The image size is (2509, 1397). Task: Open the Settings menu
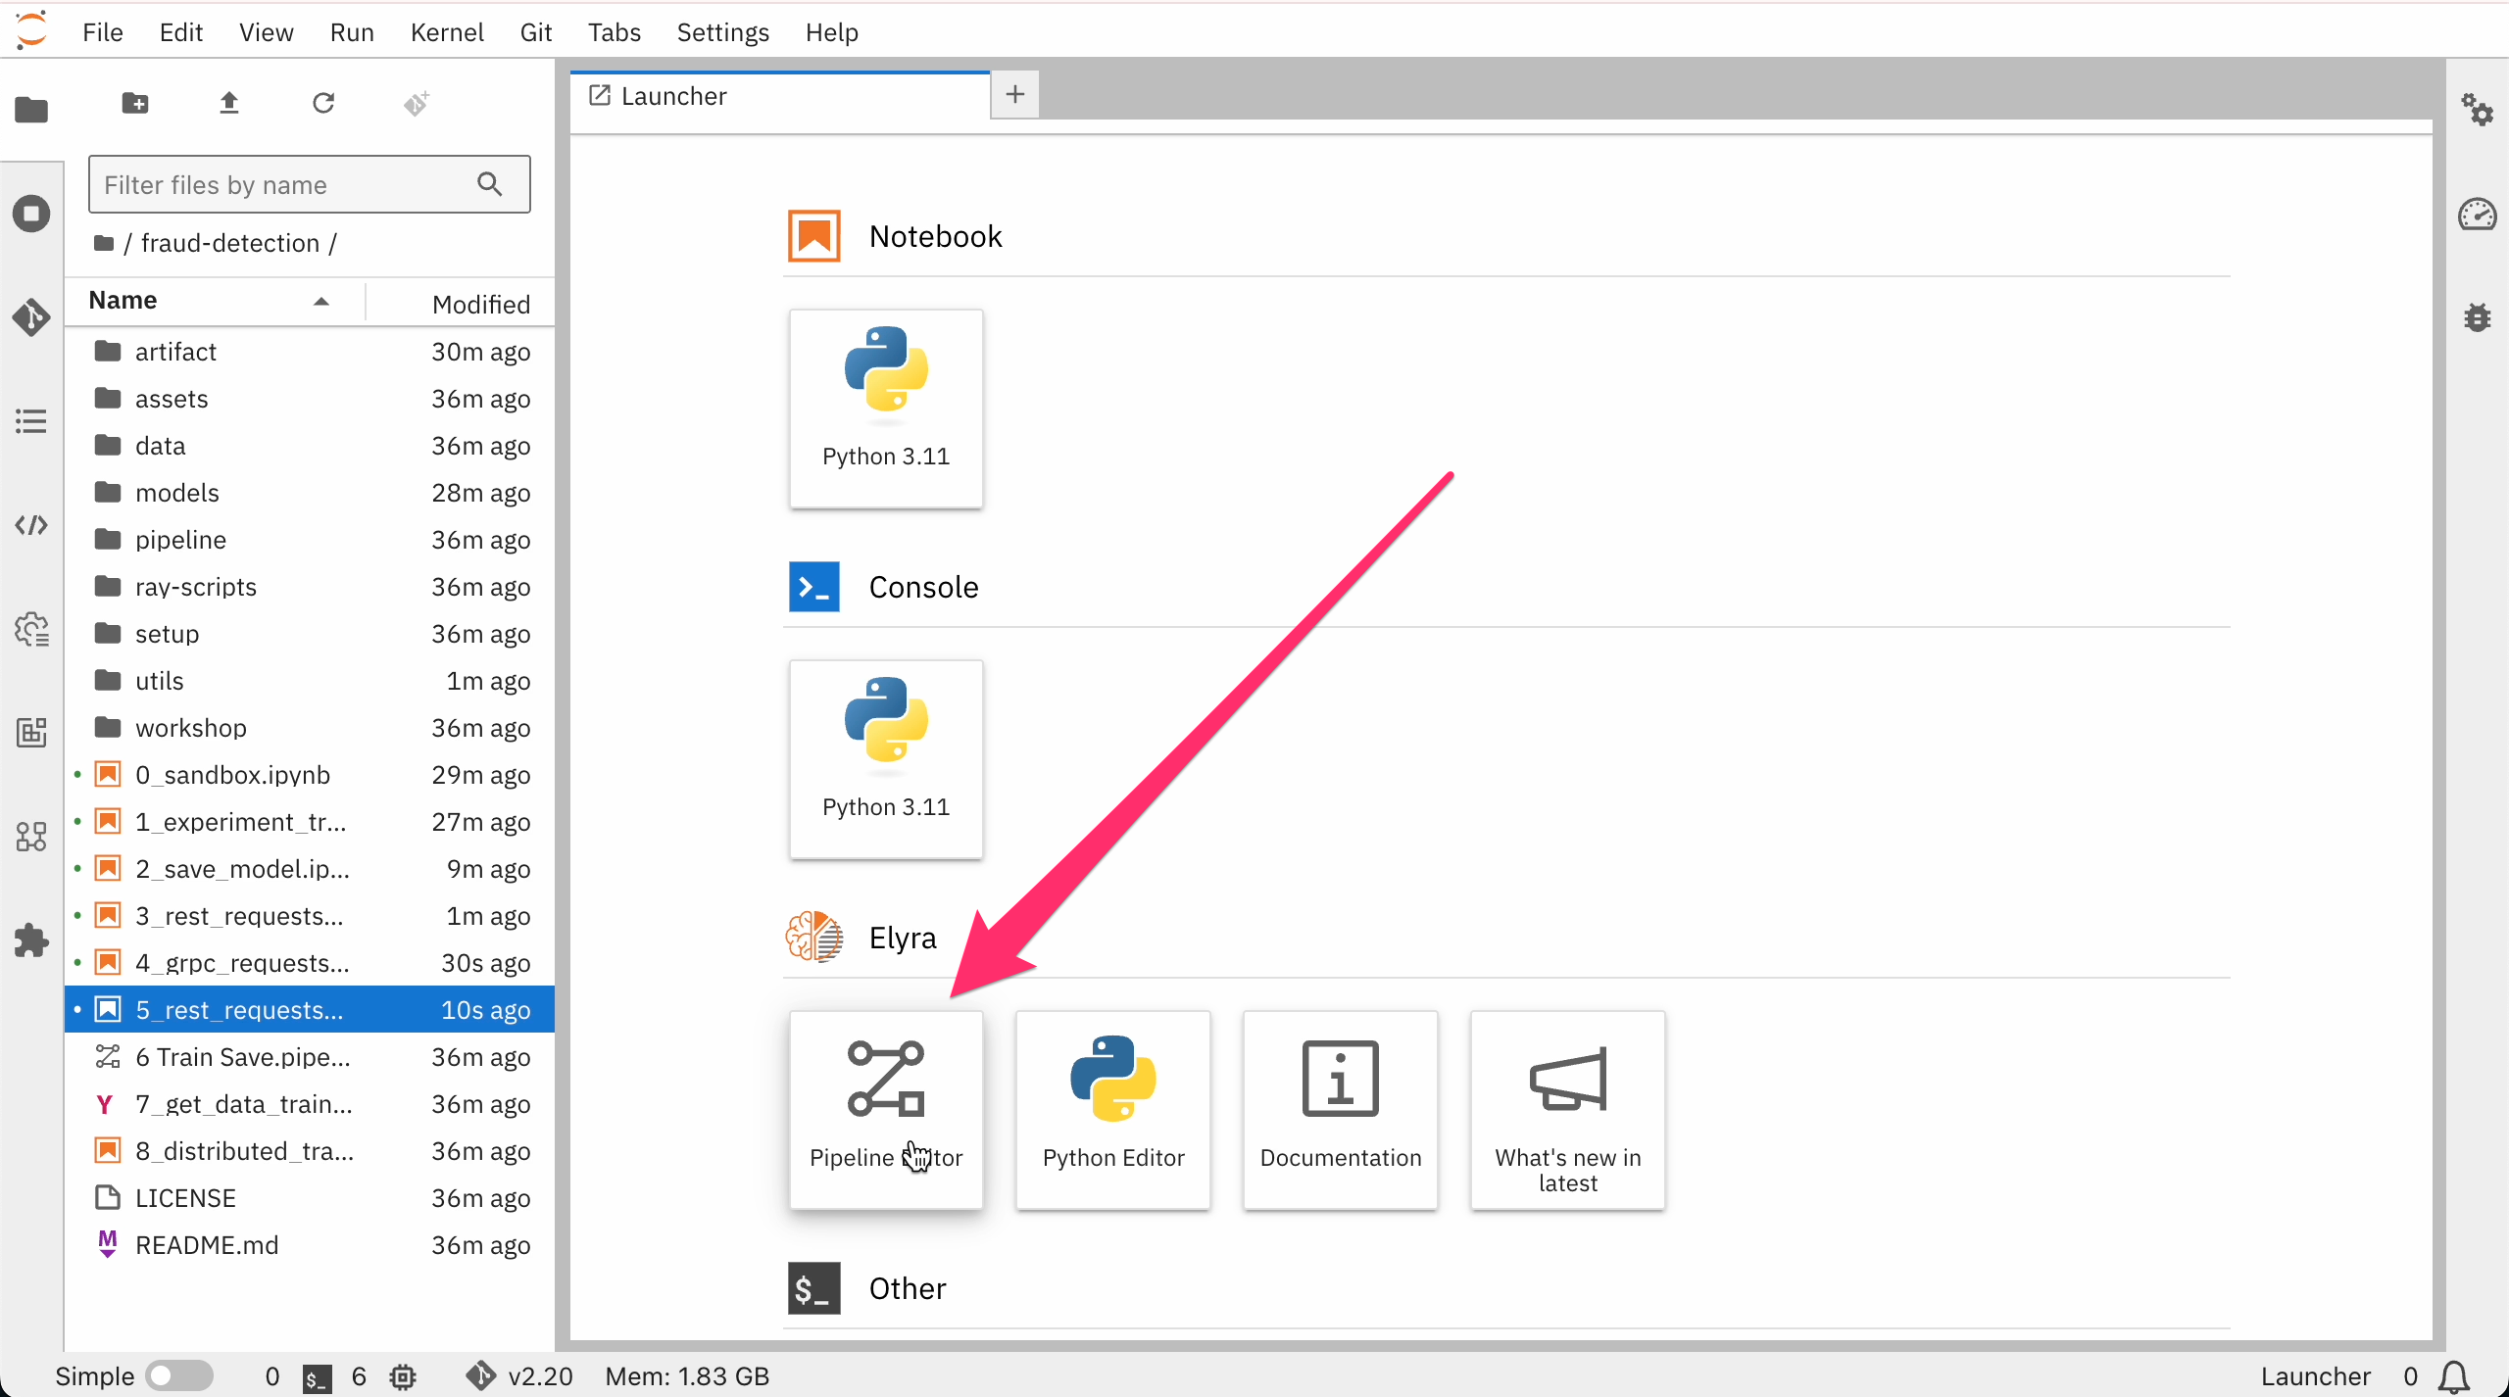[x=722, y=32]
